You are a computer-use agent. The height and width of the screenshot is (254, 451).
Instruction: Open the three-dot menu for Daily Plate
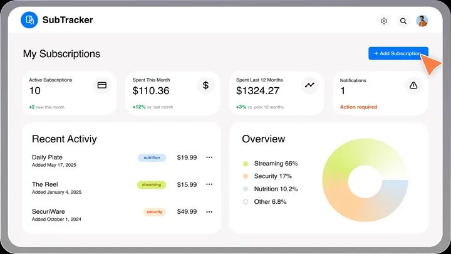tap(209, 157)
